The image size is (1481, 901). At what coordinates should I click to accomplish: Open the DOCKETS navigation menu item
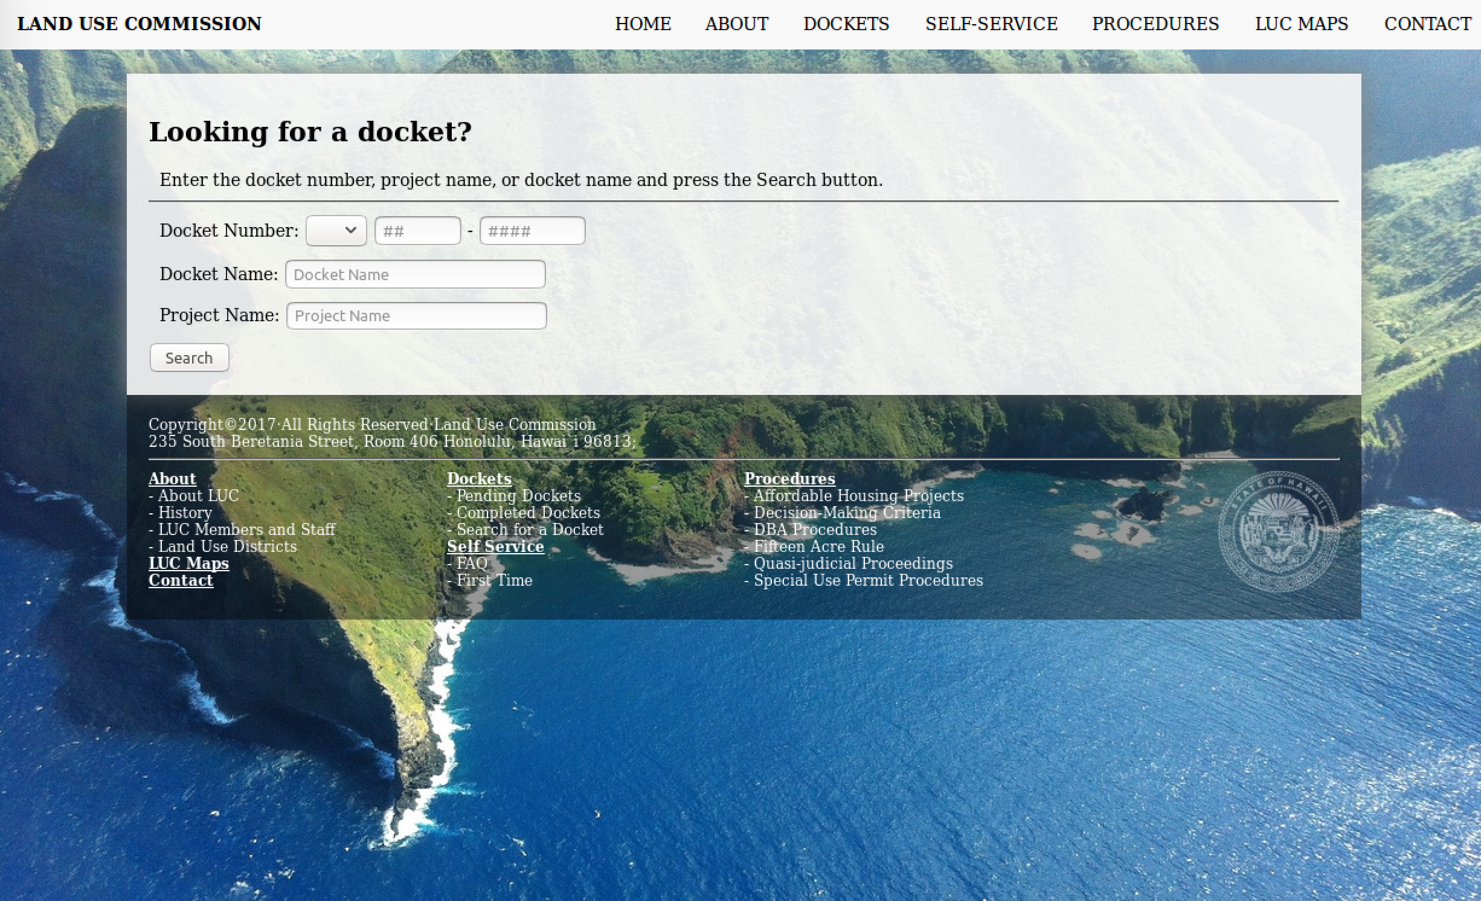(846, 24)
